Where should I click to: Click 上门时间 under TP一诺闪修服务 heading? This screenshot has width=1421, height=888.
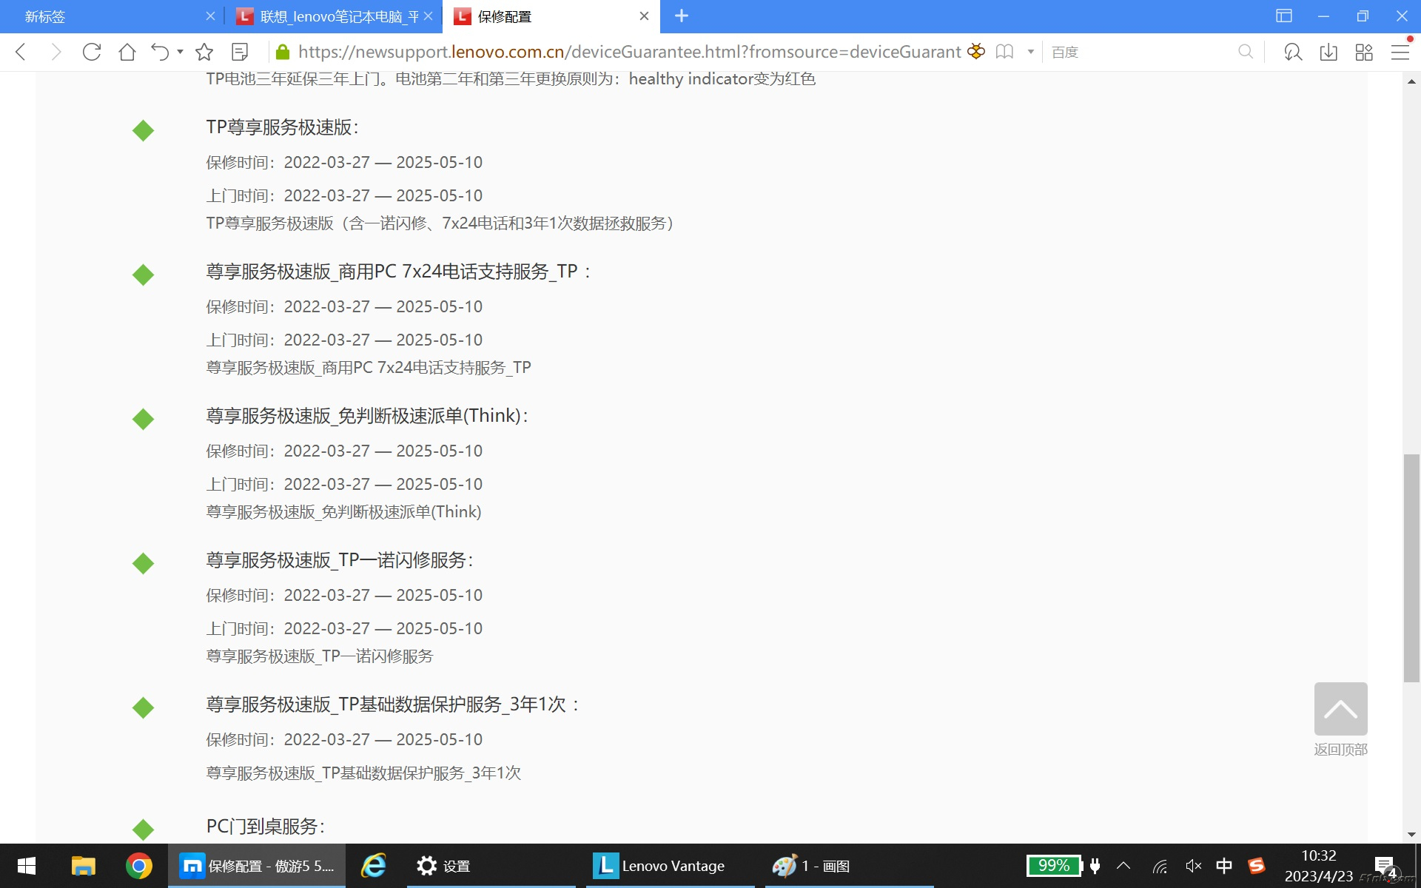(344, 628)
